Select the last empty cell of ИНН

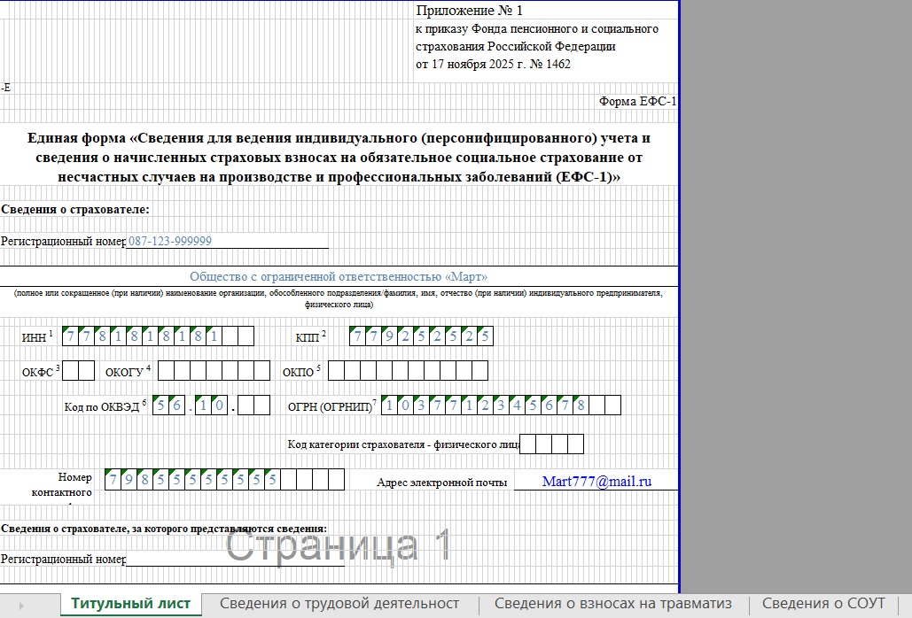coord(246,336)
